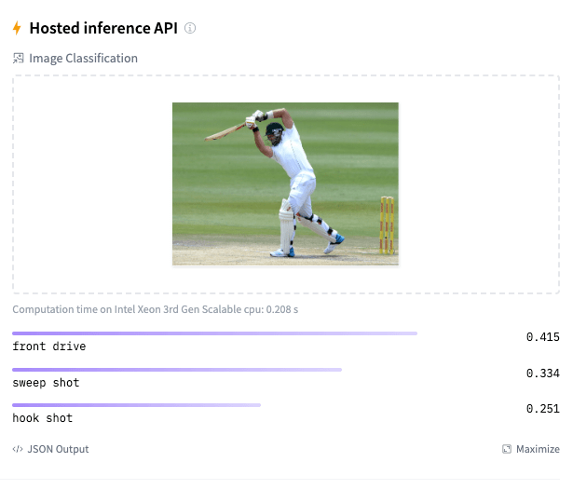Click the Hosted inference API heading
This screenshot has width=573, height=489.
(103, 28)
